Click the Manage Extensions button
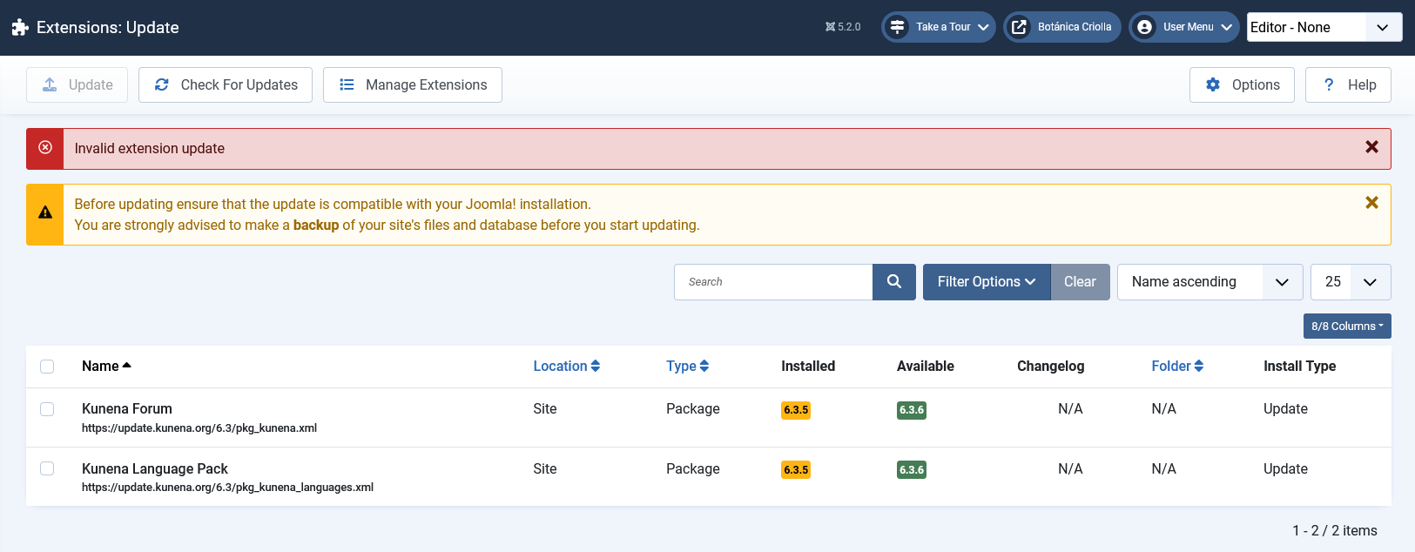Image resolution: width=1415 pixels, height=552 pixels. click(x=412, y=85)
